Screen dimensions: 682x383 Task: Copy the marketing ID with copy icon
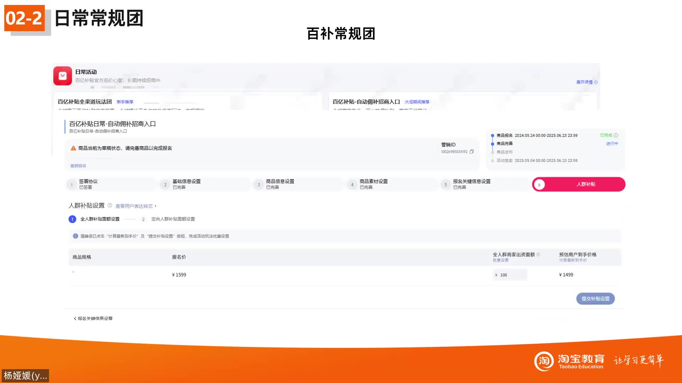pyautogui.click(x=471, y=152)
